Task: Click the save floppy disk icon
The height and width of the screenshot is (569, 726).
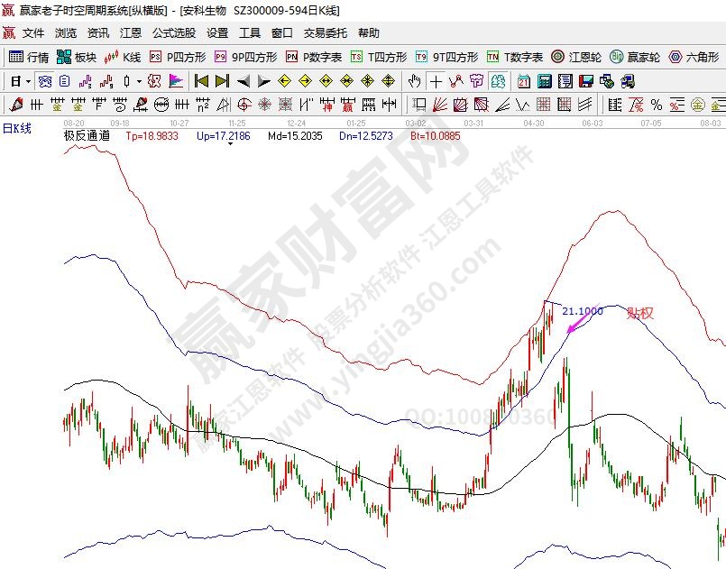Action: pos(586,81)
